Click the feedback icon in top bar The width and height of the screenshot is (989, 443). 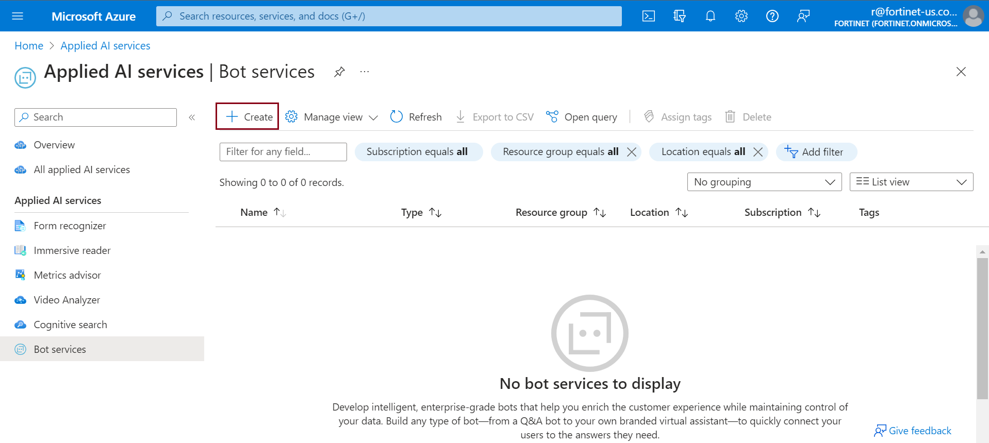(x=803, y=16)
